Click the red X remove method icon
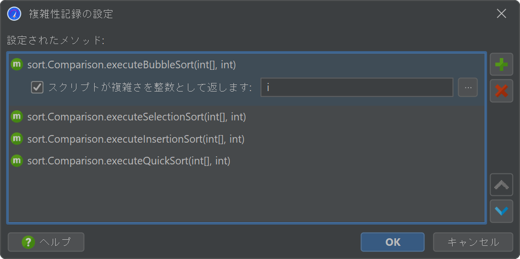This screenshot has height=259, width=520. (x=501, y=91)
